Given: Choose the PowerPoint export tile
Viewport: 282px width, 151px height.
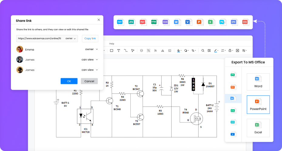Looking at the screenshot, I should click(x=258, y=104).
